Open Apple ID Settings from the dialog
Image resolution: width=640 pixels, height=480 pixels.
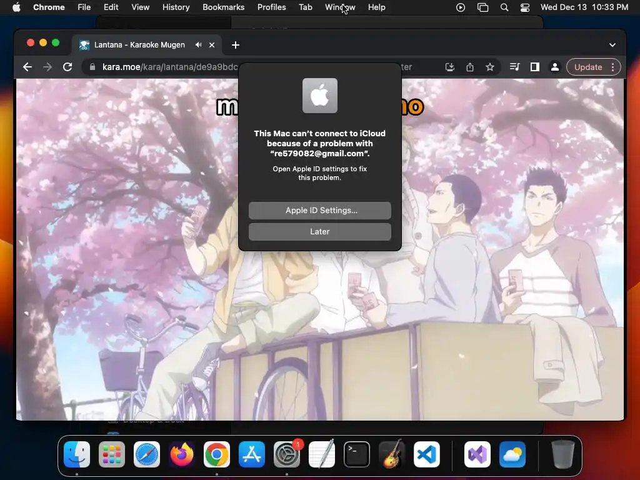[319, 210]
